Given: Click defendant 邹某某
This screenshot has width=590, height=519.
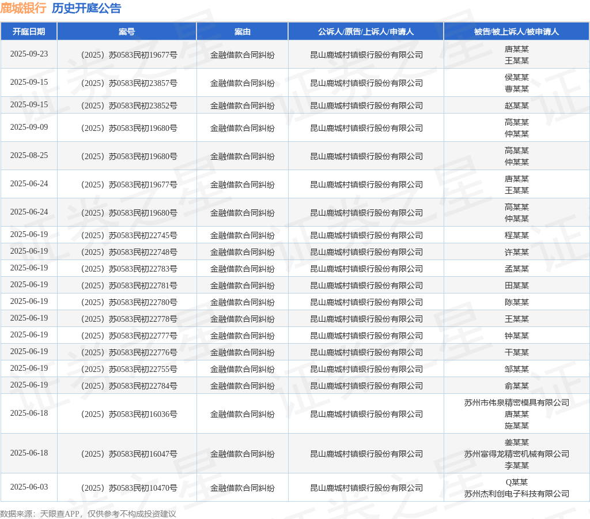Looking at the screenshot, I should coord(517,369).
